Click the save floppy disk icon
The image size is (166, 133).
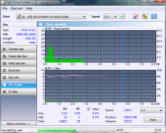click(154, 17)
